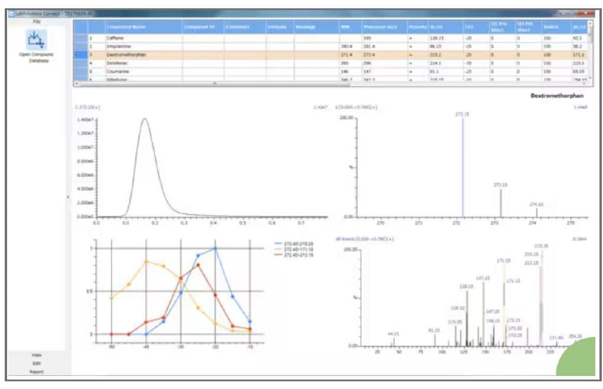Image resolution: width=603 pixels, height=389 pixels.
Task: Click the Precursor m/z column header
Action: (385, 27)
